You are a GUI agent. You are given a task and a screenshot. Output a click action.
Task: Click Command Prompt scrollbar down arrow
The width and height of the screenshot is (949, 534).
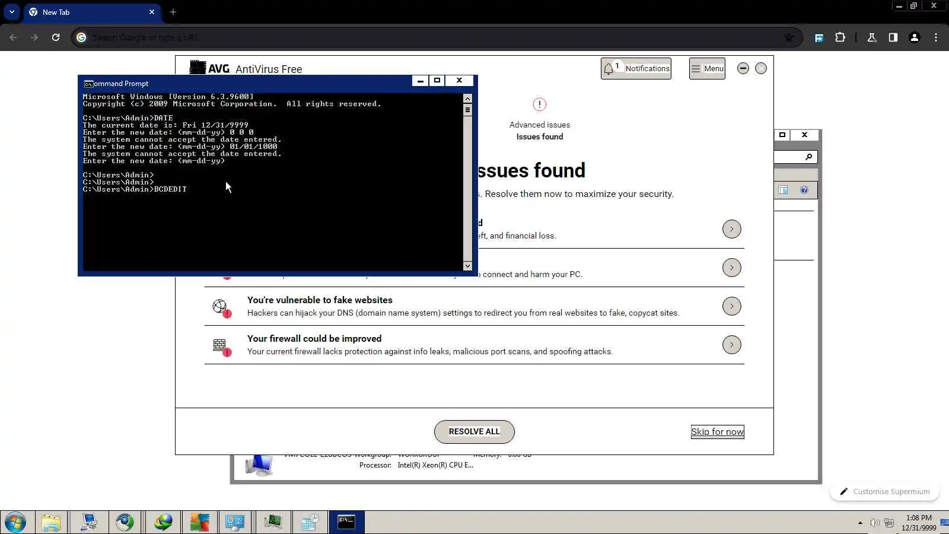tap(467, 266)
